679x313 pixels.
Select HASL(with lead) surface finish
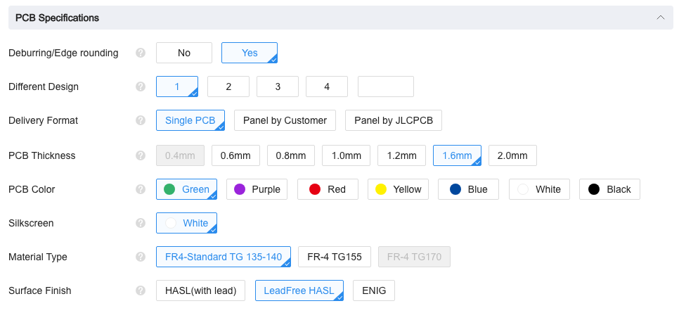[201, 290]
